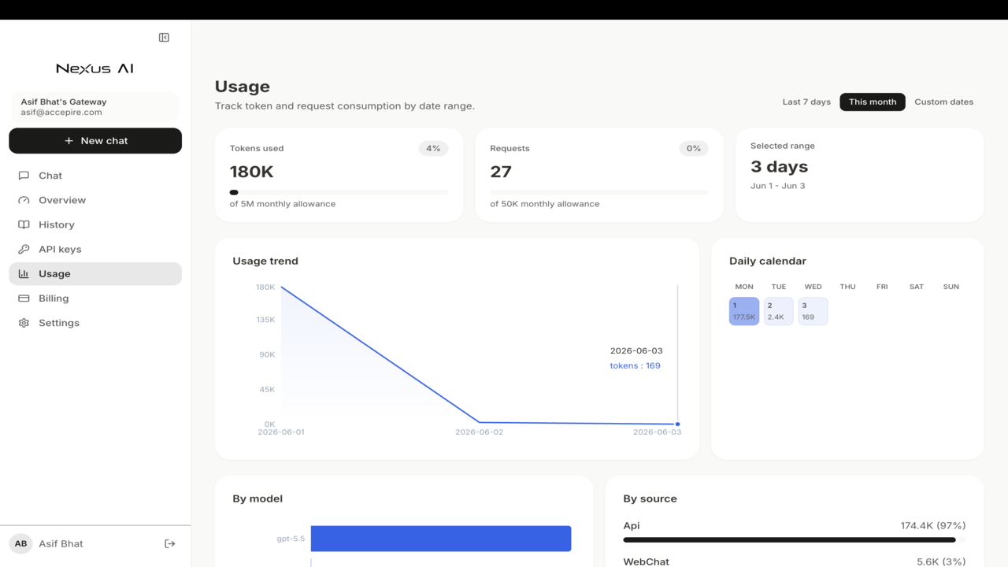Click the By model heading

[x=258, y=498]
